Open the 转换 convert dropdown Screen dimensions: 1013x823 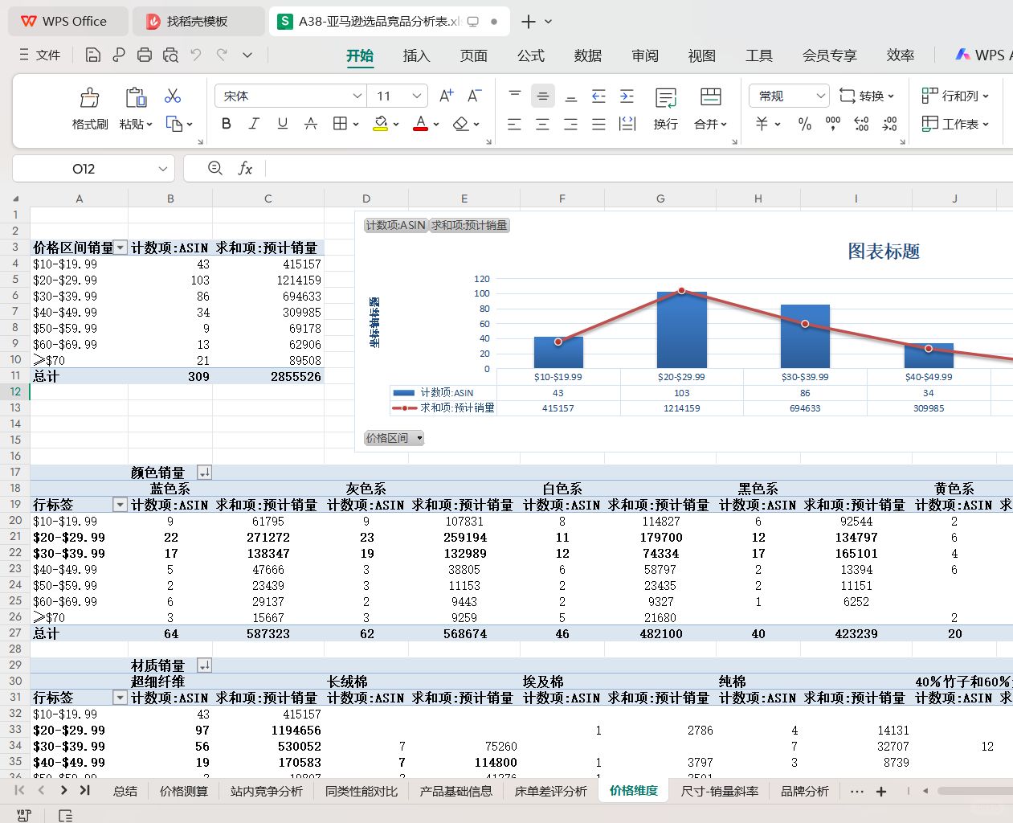pyautogui.click(x=867, y=96)
